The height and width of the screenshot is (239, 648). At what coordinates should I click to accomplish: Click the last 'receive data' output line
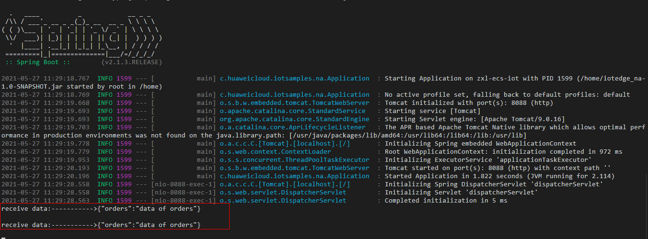[x=101, y=225]
